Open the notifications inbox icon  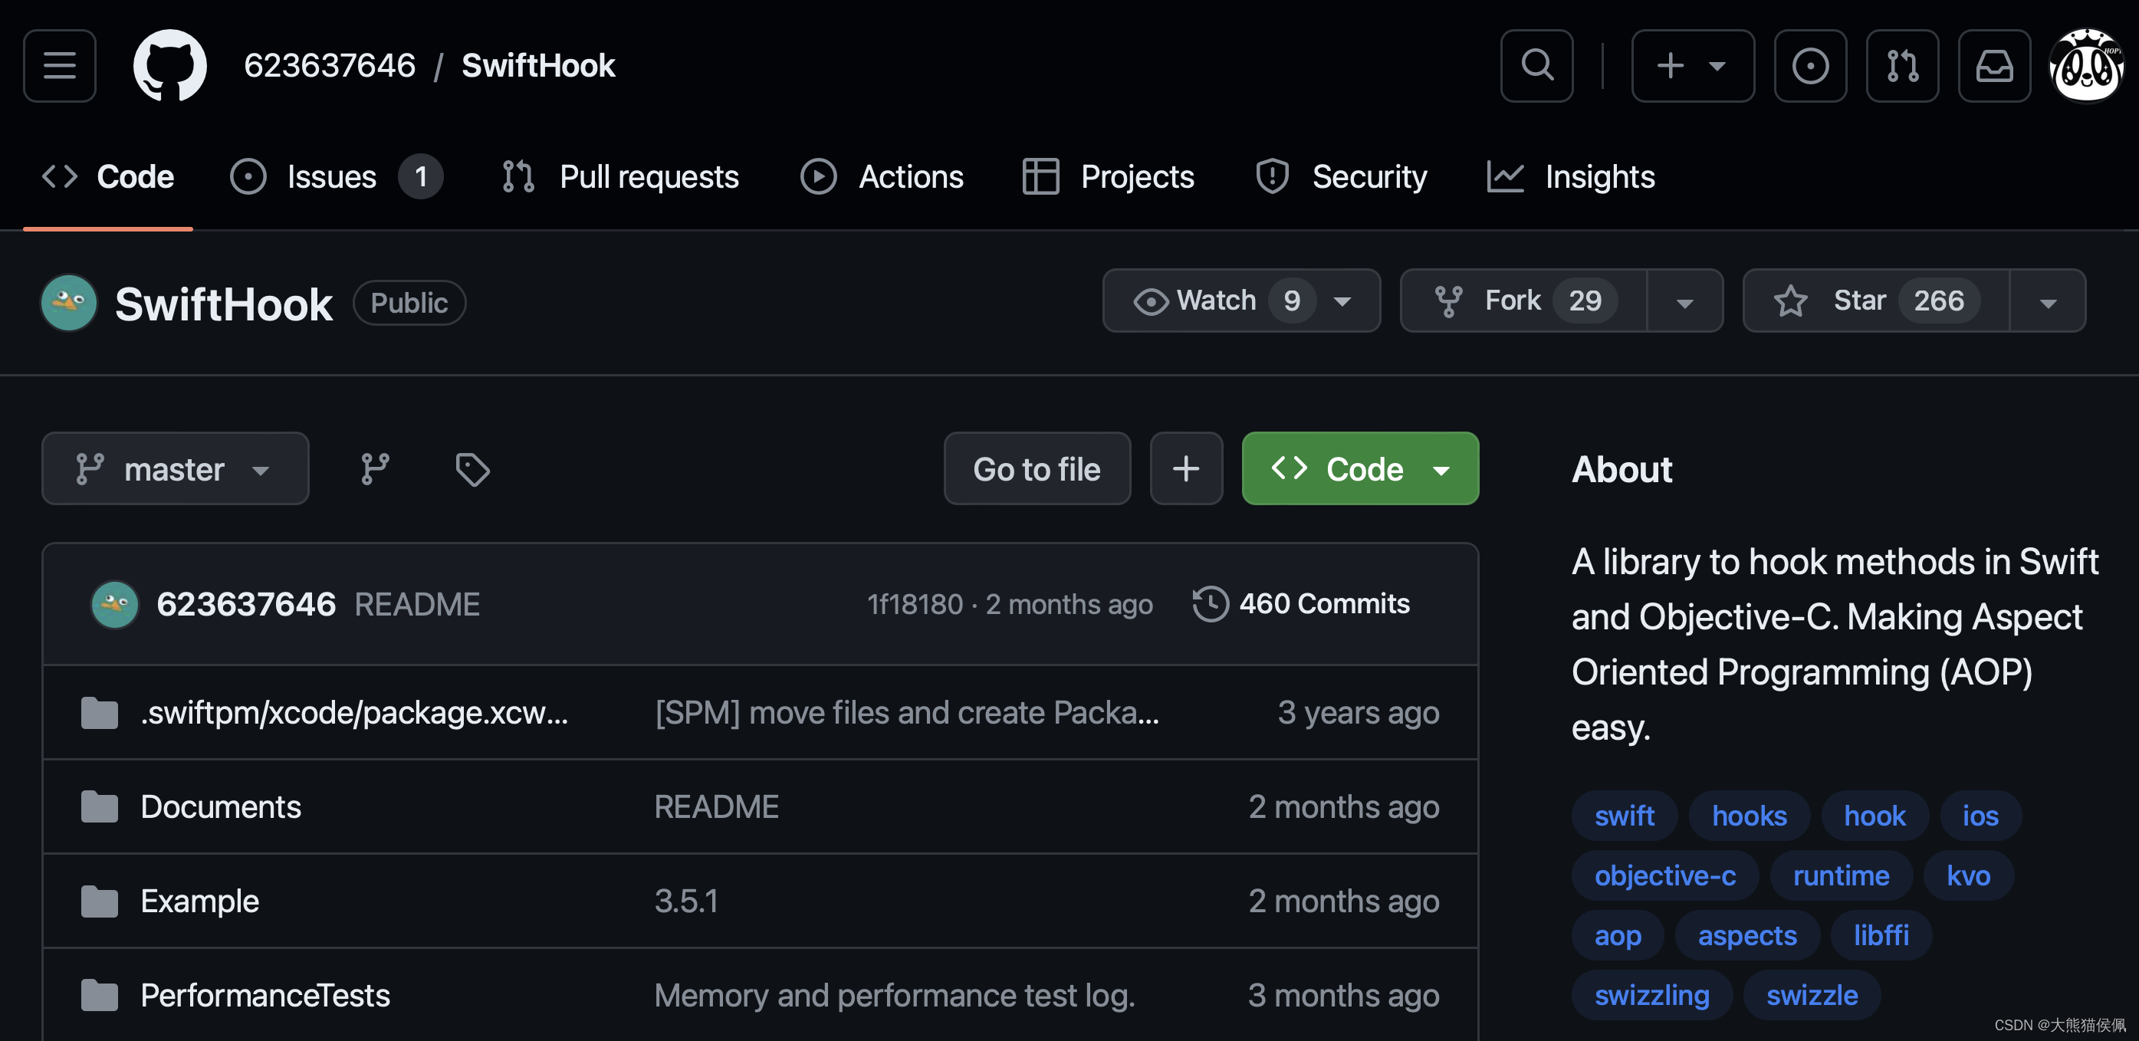[x=1995, y=66]
